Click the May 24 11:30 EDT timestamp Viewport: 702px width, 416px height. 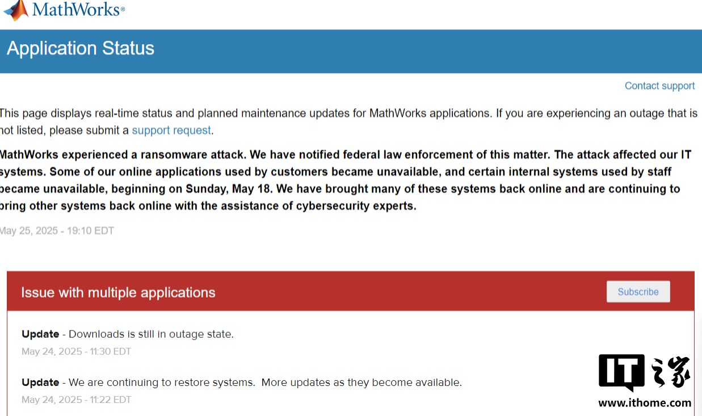[76, 351]
